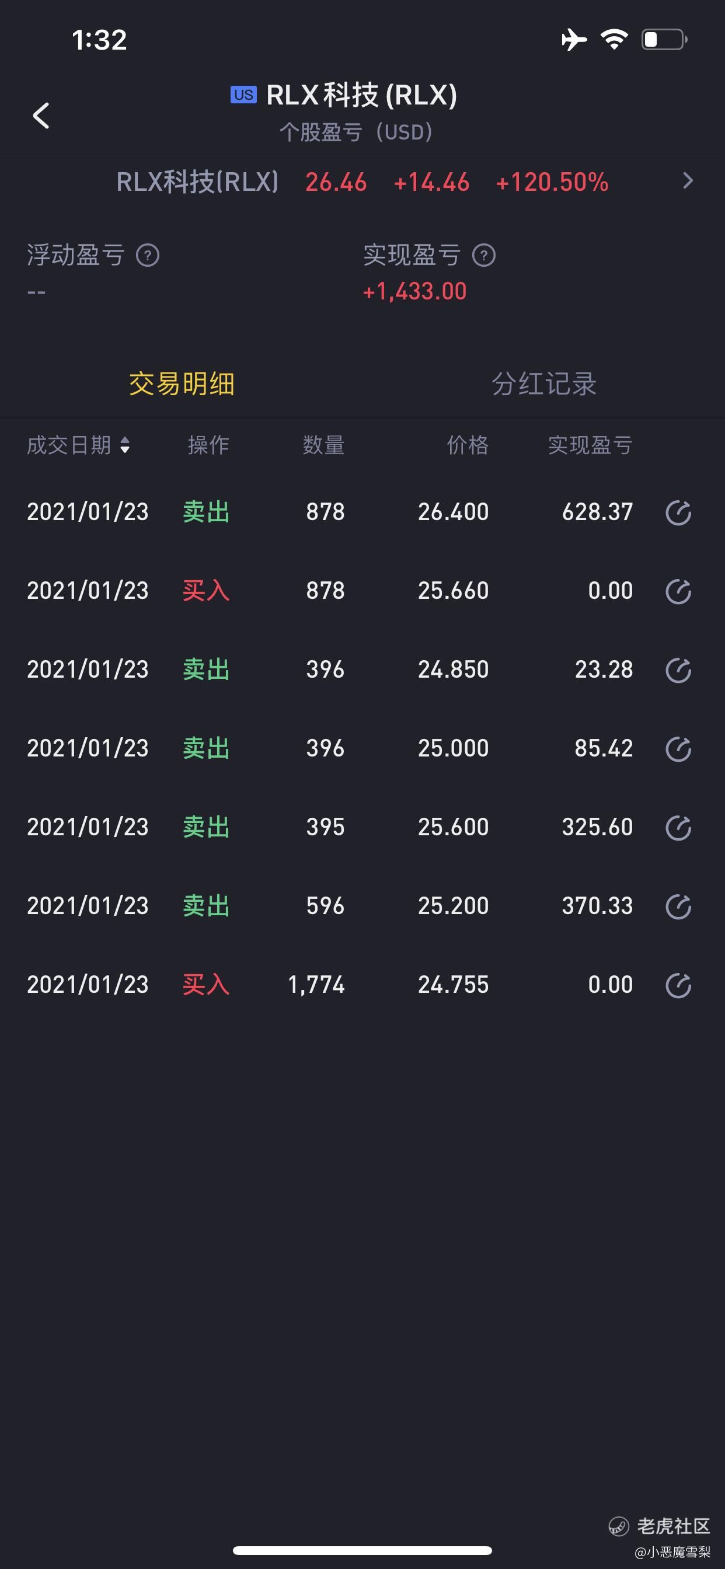Tap share icon on 23.28 profit row
725x1569 pixels.
click(678, 670)
